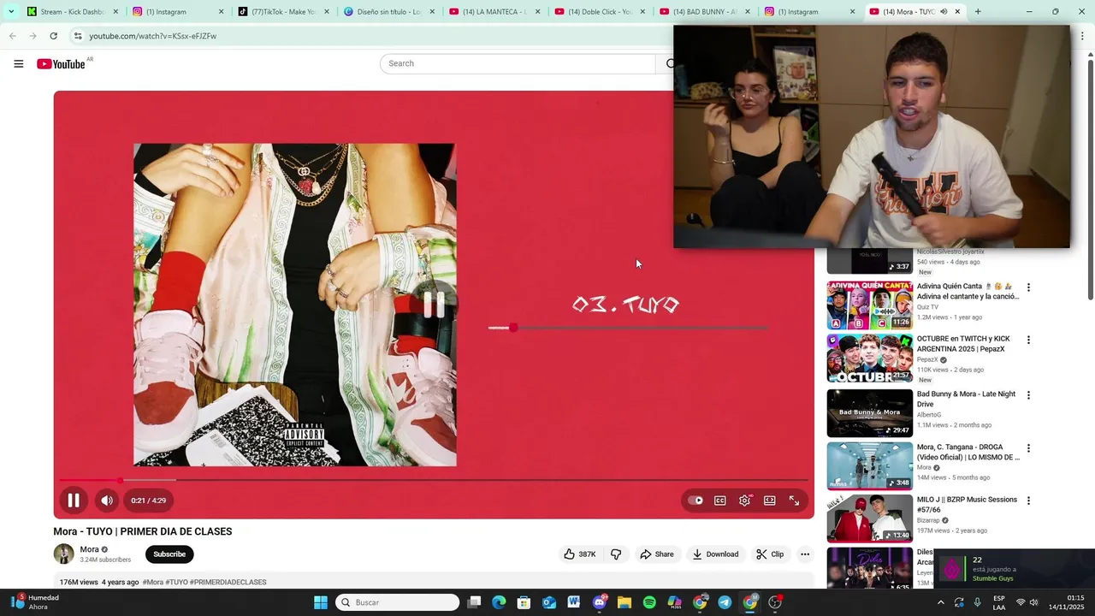Open a new browser tab
The image size is (1095, 616).
click(978, 12)
